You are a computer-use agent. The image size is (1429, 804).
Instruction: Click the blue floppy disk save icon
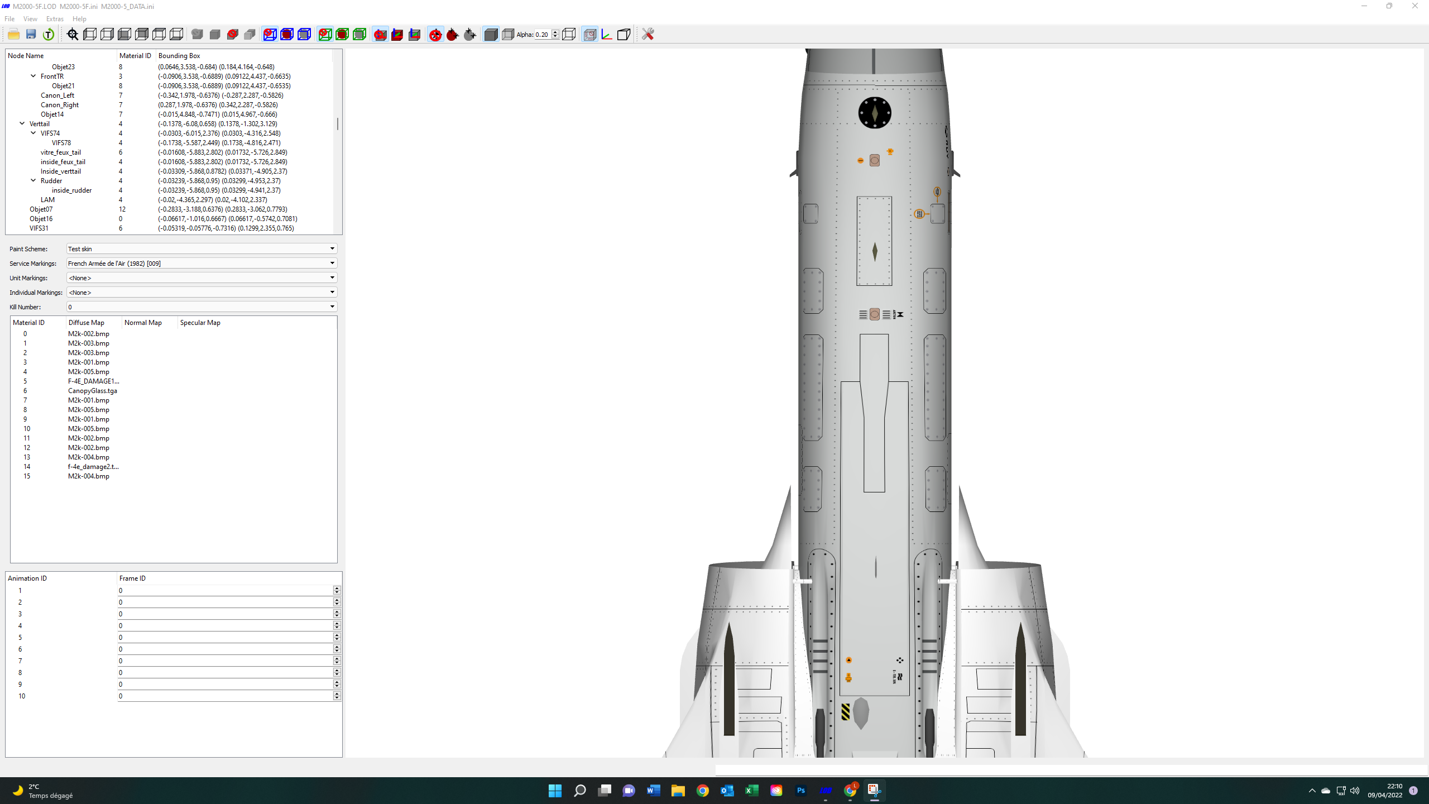(x=31, y=35)
